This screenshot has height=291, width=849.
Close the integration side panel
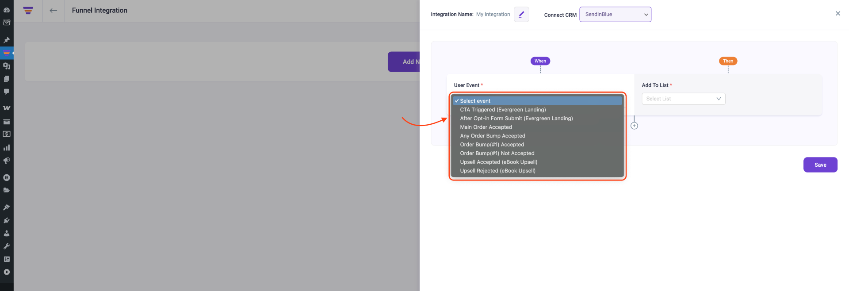click(838, 14)
